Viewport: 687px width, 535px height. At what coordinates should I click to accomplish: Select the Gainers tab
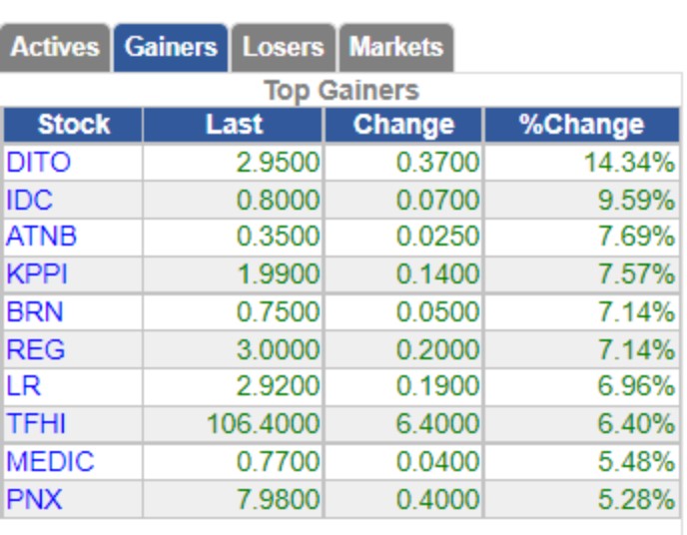[171, 47]
